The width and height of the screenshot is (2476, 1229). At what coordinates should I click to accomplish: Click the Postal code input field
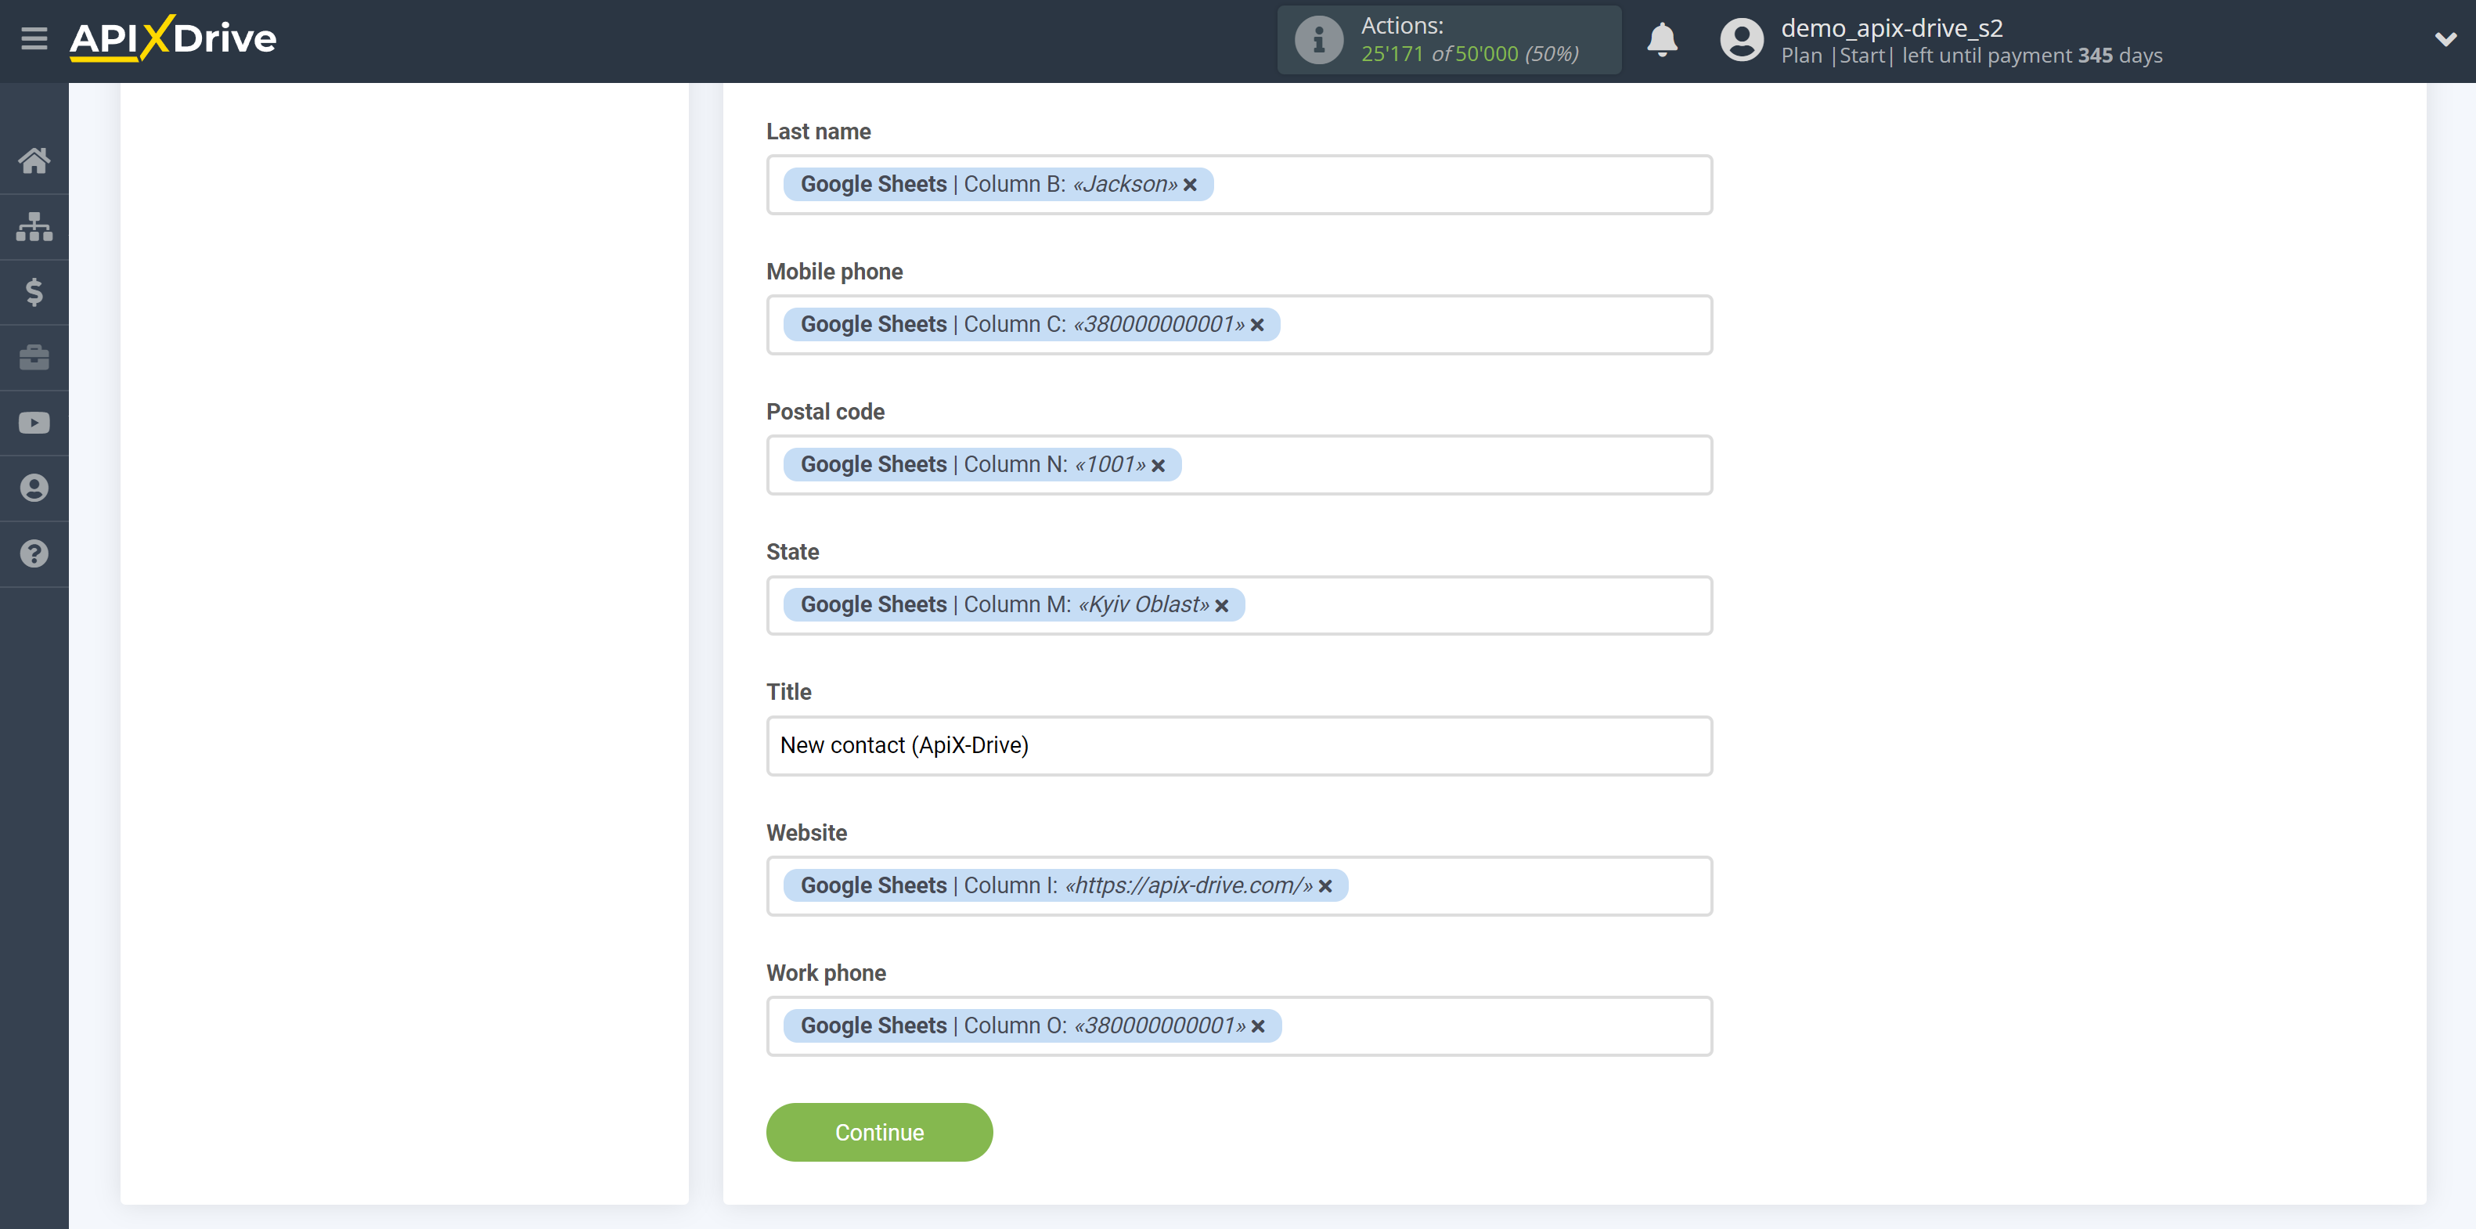coord(1239,465)
